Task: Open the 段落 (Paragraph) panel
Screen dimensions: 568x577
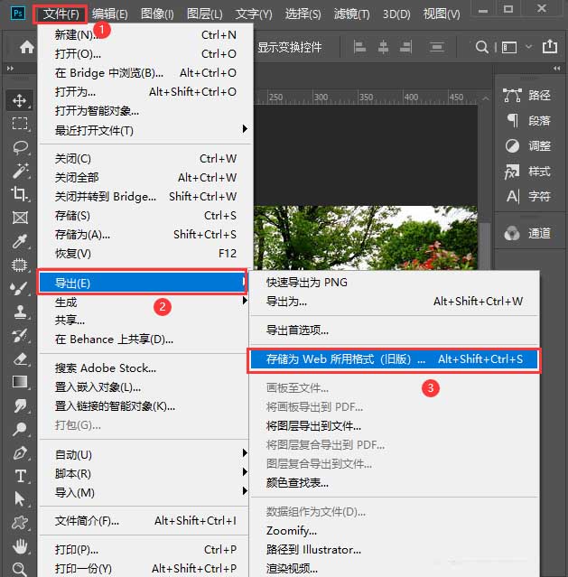Action: (527, 121)
